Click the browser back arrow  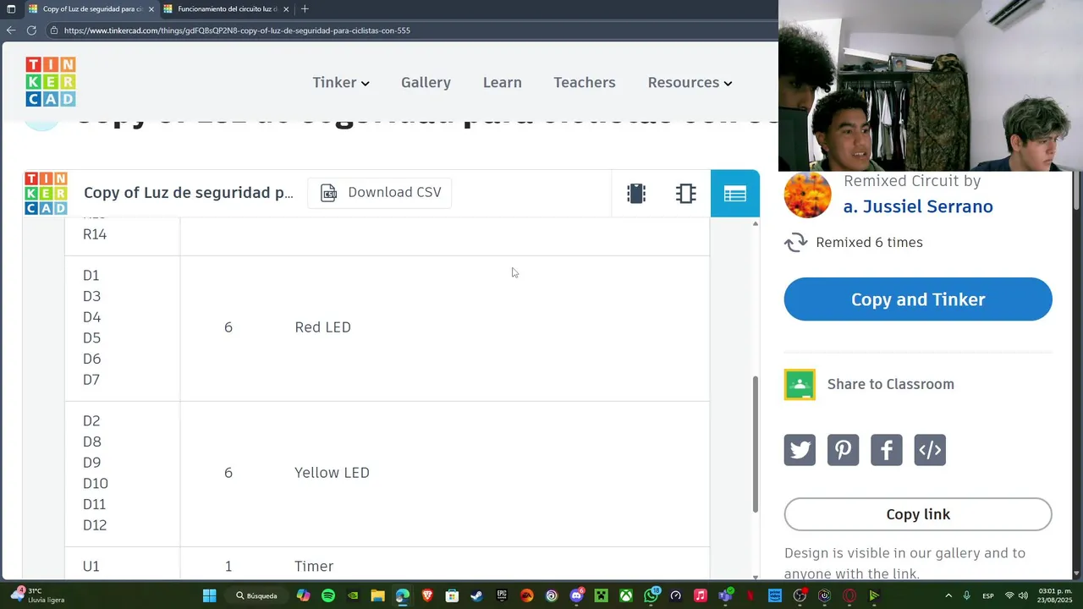[11, 30]
